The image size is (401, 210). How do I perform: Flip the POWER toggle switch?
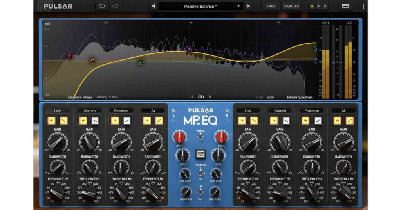coord(200,136)
